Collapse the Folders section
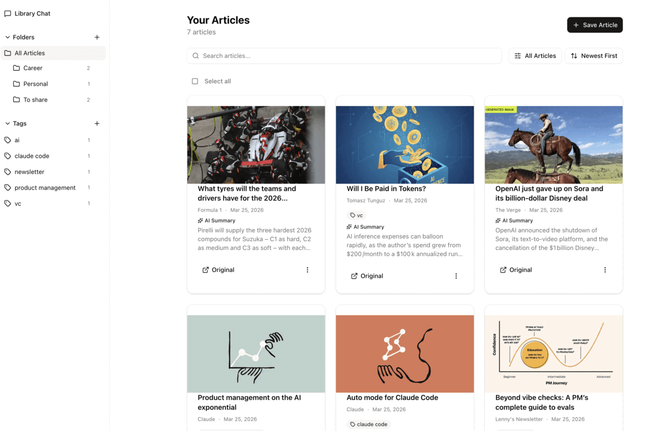The width and height of the screenshot is (648, 431). coord(6,37)
